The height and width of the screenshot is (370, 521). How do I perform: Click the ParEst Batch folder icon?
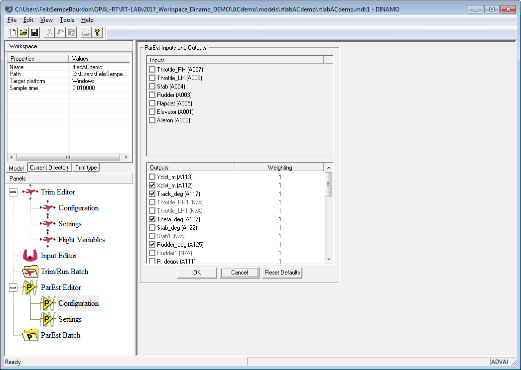coord(30,335)
